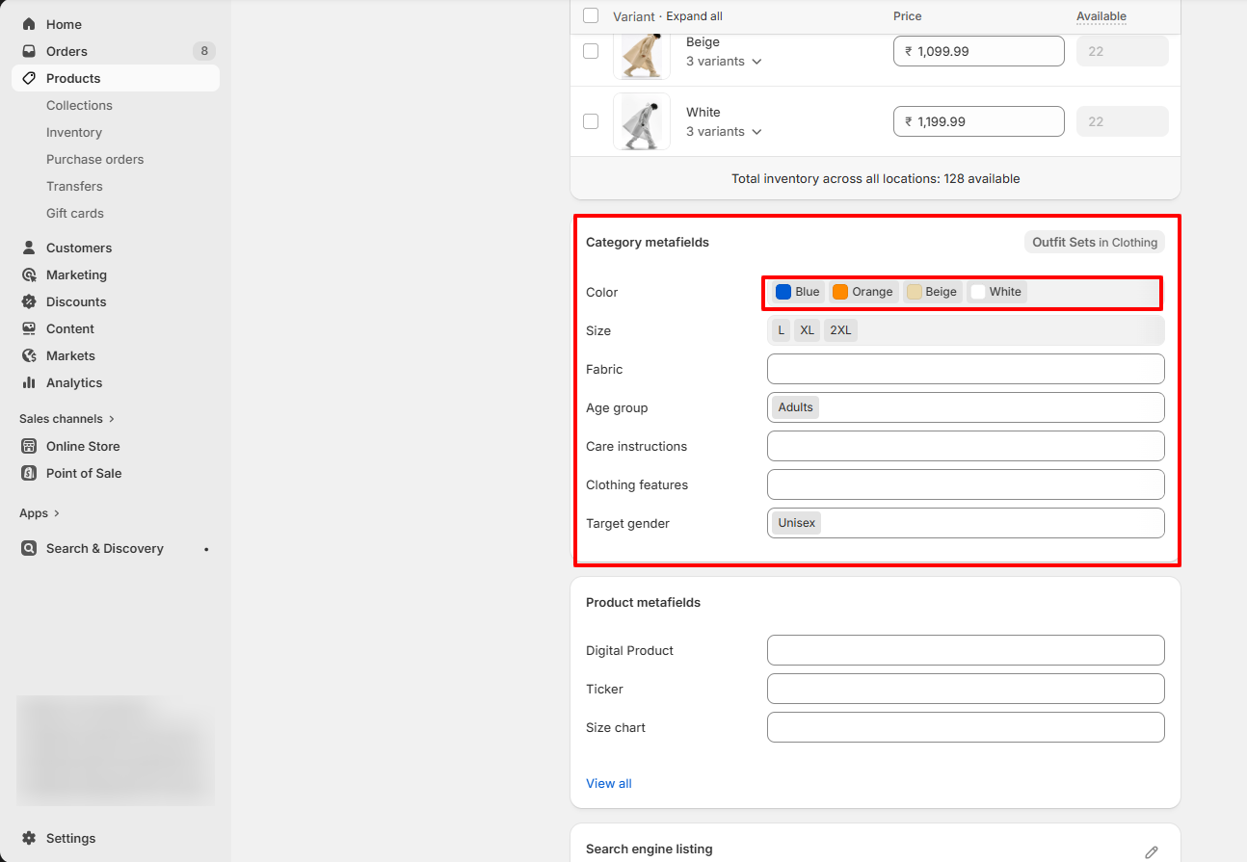Click the Settings gear icon
Image resolution: width=1247 pixels, height=862 pixels.
coord(29,838)
